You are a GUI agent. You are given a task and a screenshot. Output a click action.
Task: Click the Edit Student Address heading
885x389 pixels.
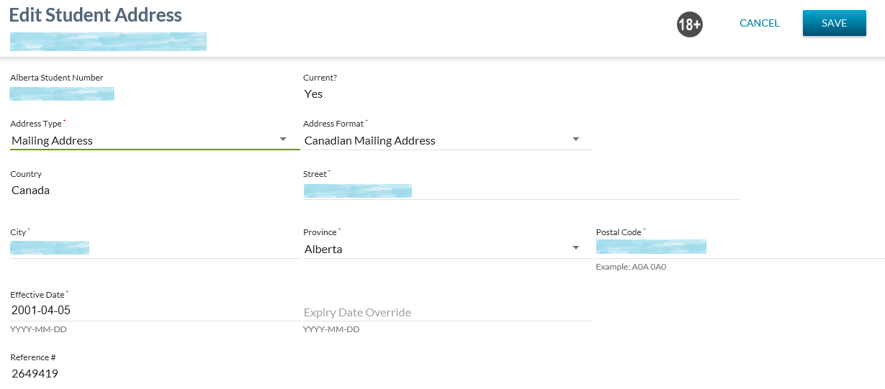tap(95, 15)
